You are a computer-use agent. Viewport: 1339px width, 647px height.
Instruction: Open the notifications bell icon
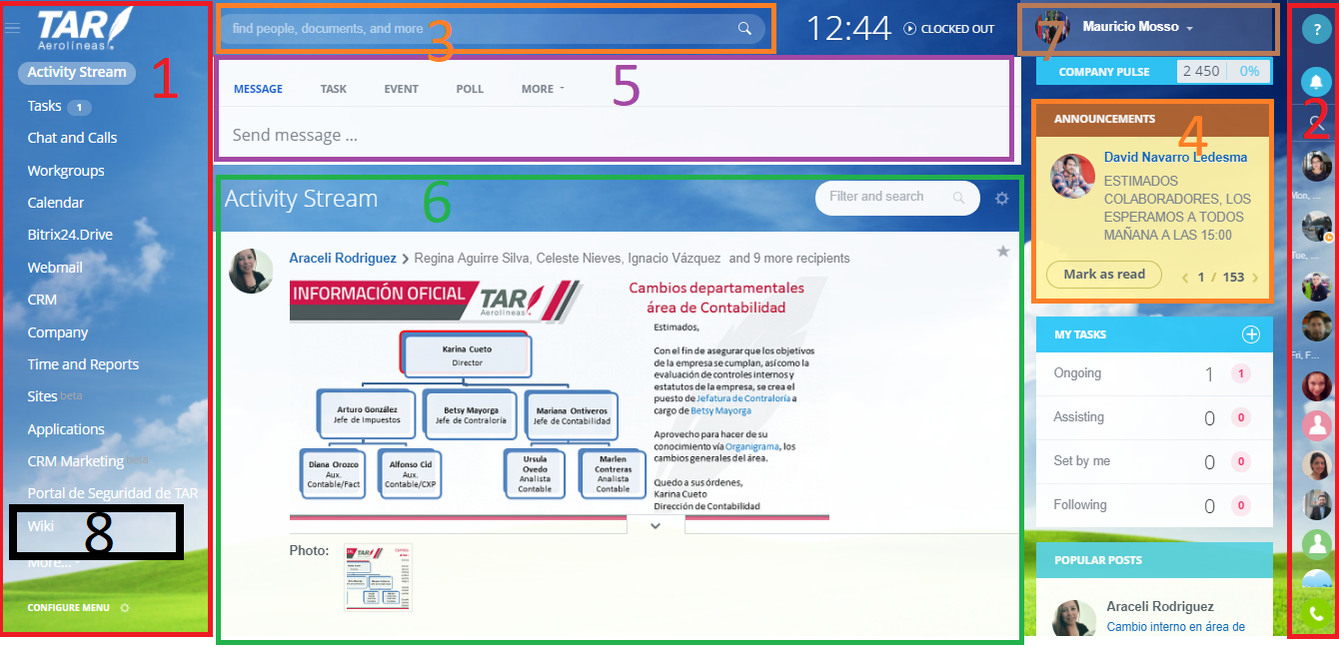coord(1316,82)
